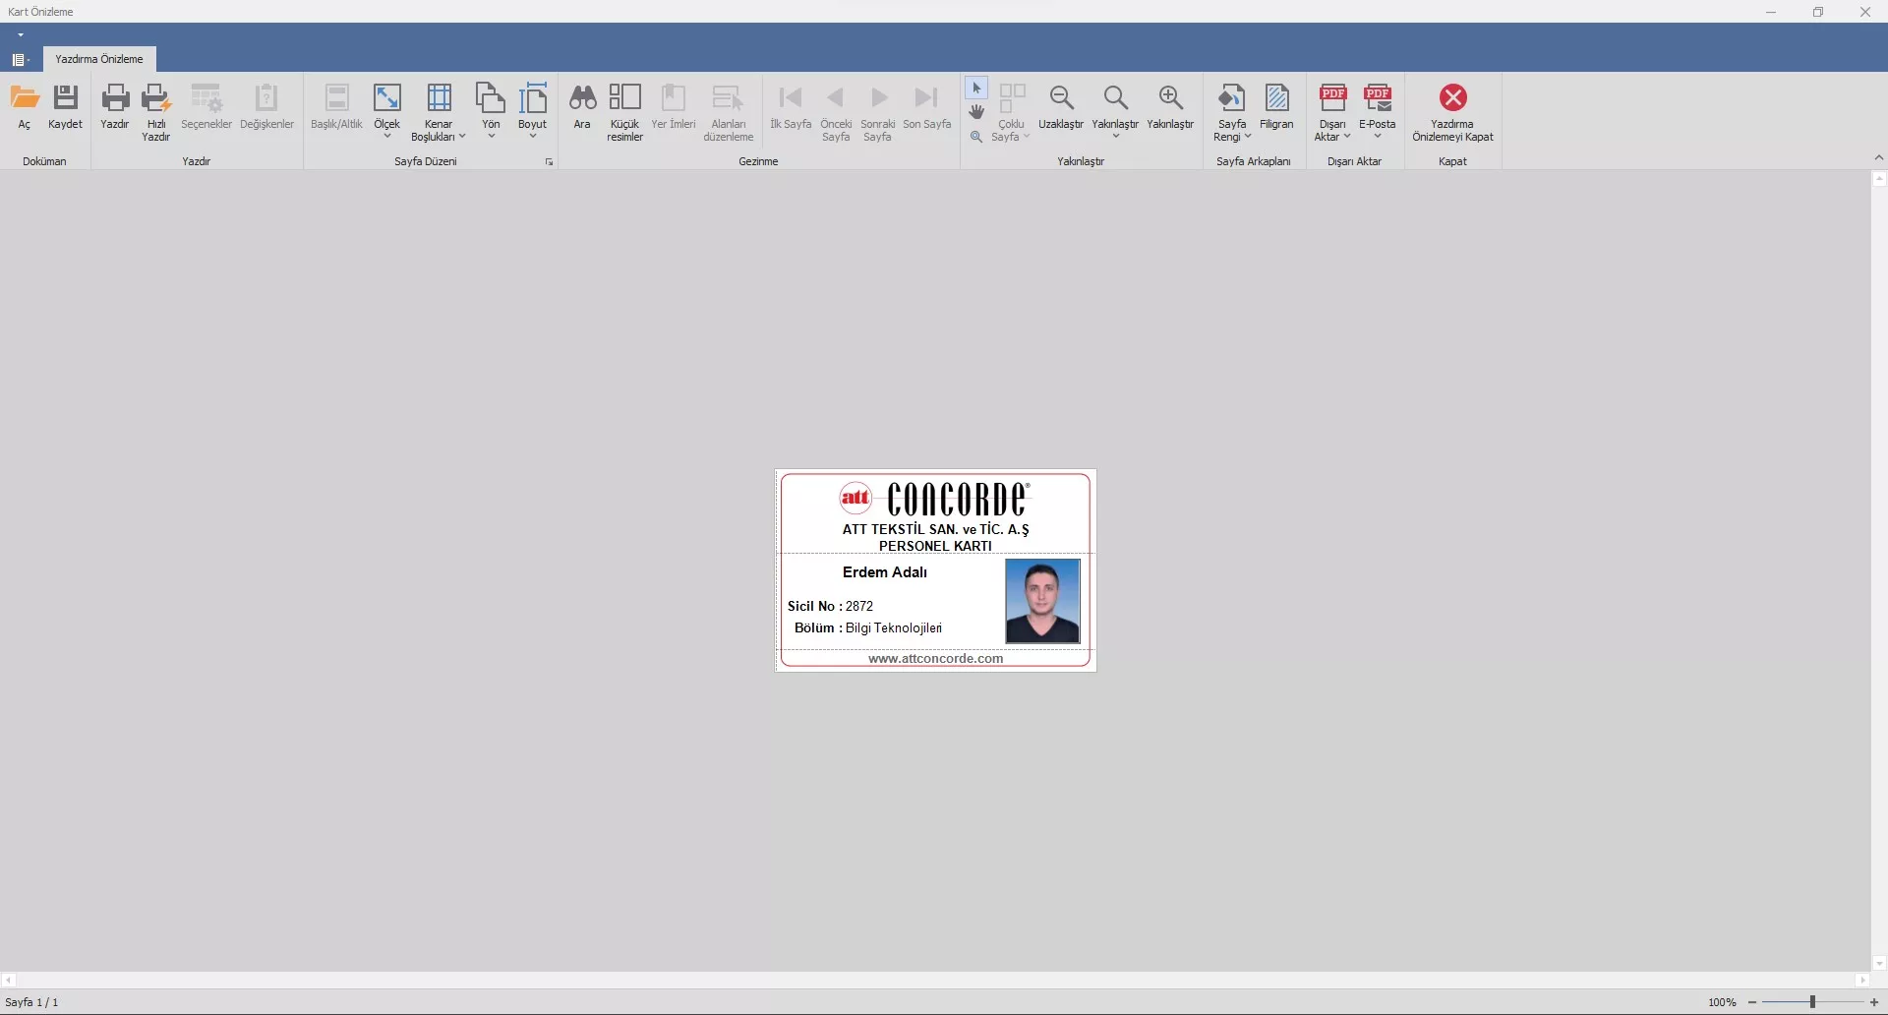Click the vertical scrollbar up arrow
The image size is (1888, 1015).
[1879, 179]
